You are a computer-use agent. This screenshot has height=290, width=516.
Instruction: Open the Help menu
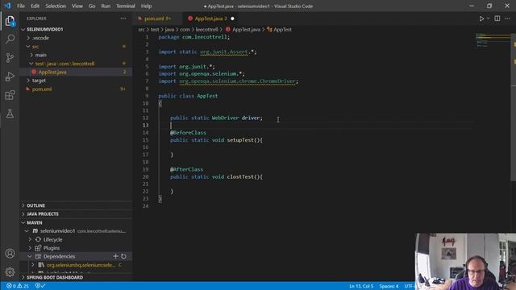pos(146,6)
